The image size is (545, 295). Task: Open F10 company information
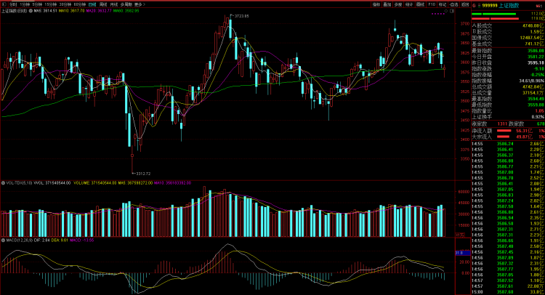coord(432,4)
